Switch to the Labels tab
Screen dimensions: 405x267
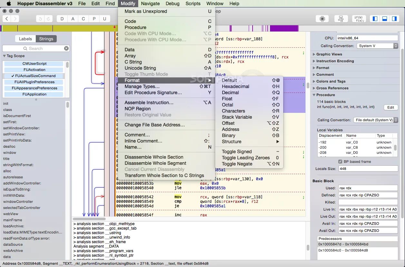click(x=25, y=39)
